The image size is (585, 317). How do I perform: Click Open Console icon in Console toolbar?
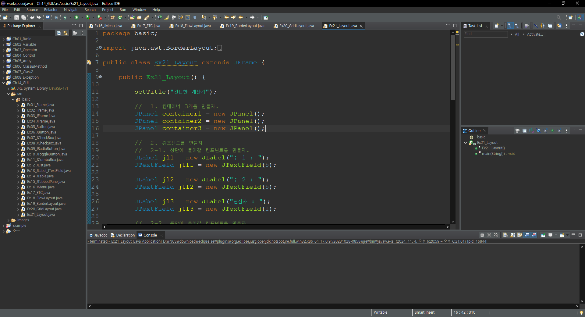point(562,235)
